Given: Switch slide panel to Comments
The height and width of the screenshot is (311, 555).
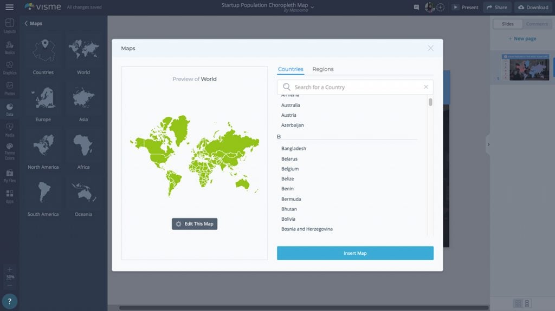Looking at the screenshot, I should [x=537, y=24].
